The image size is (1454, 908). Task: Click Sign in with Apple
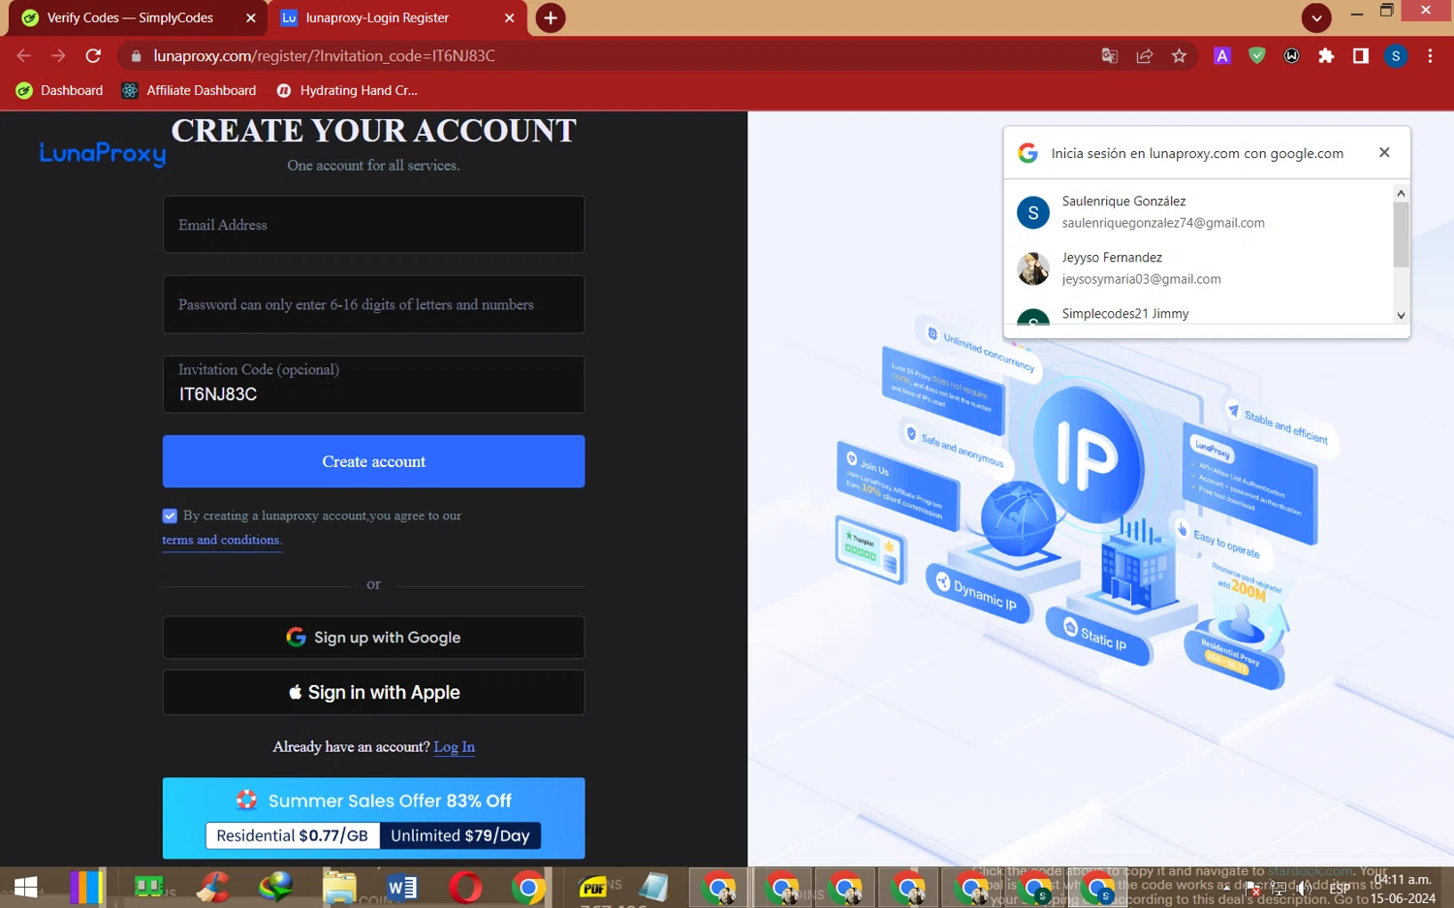point(373,693)
